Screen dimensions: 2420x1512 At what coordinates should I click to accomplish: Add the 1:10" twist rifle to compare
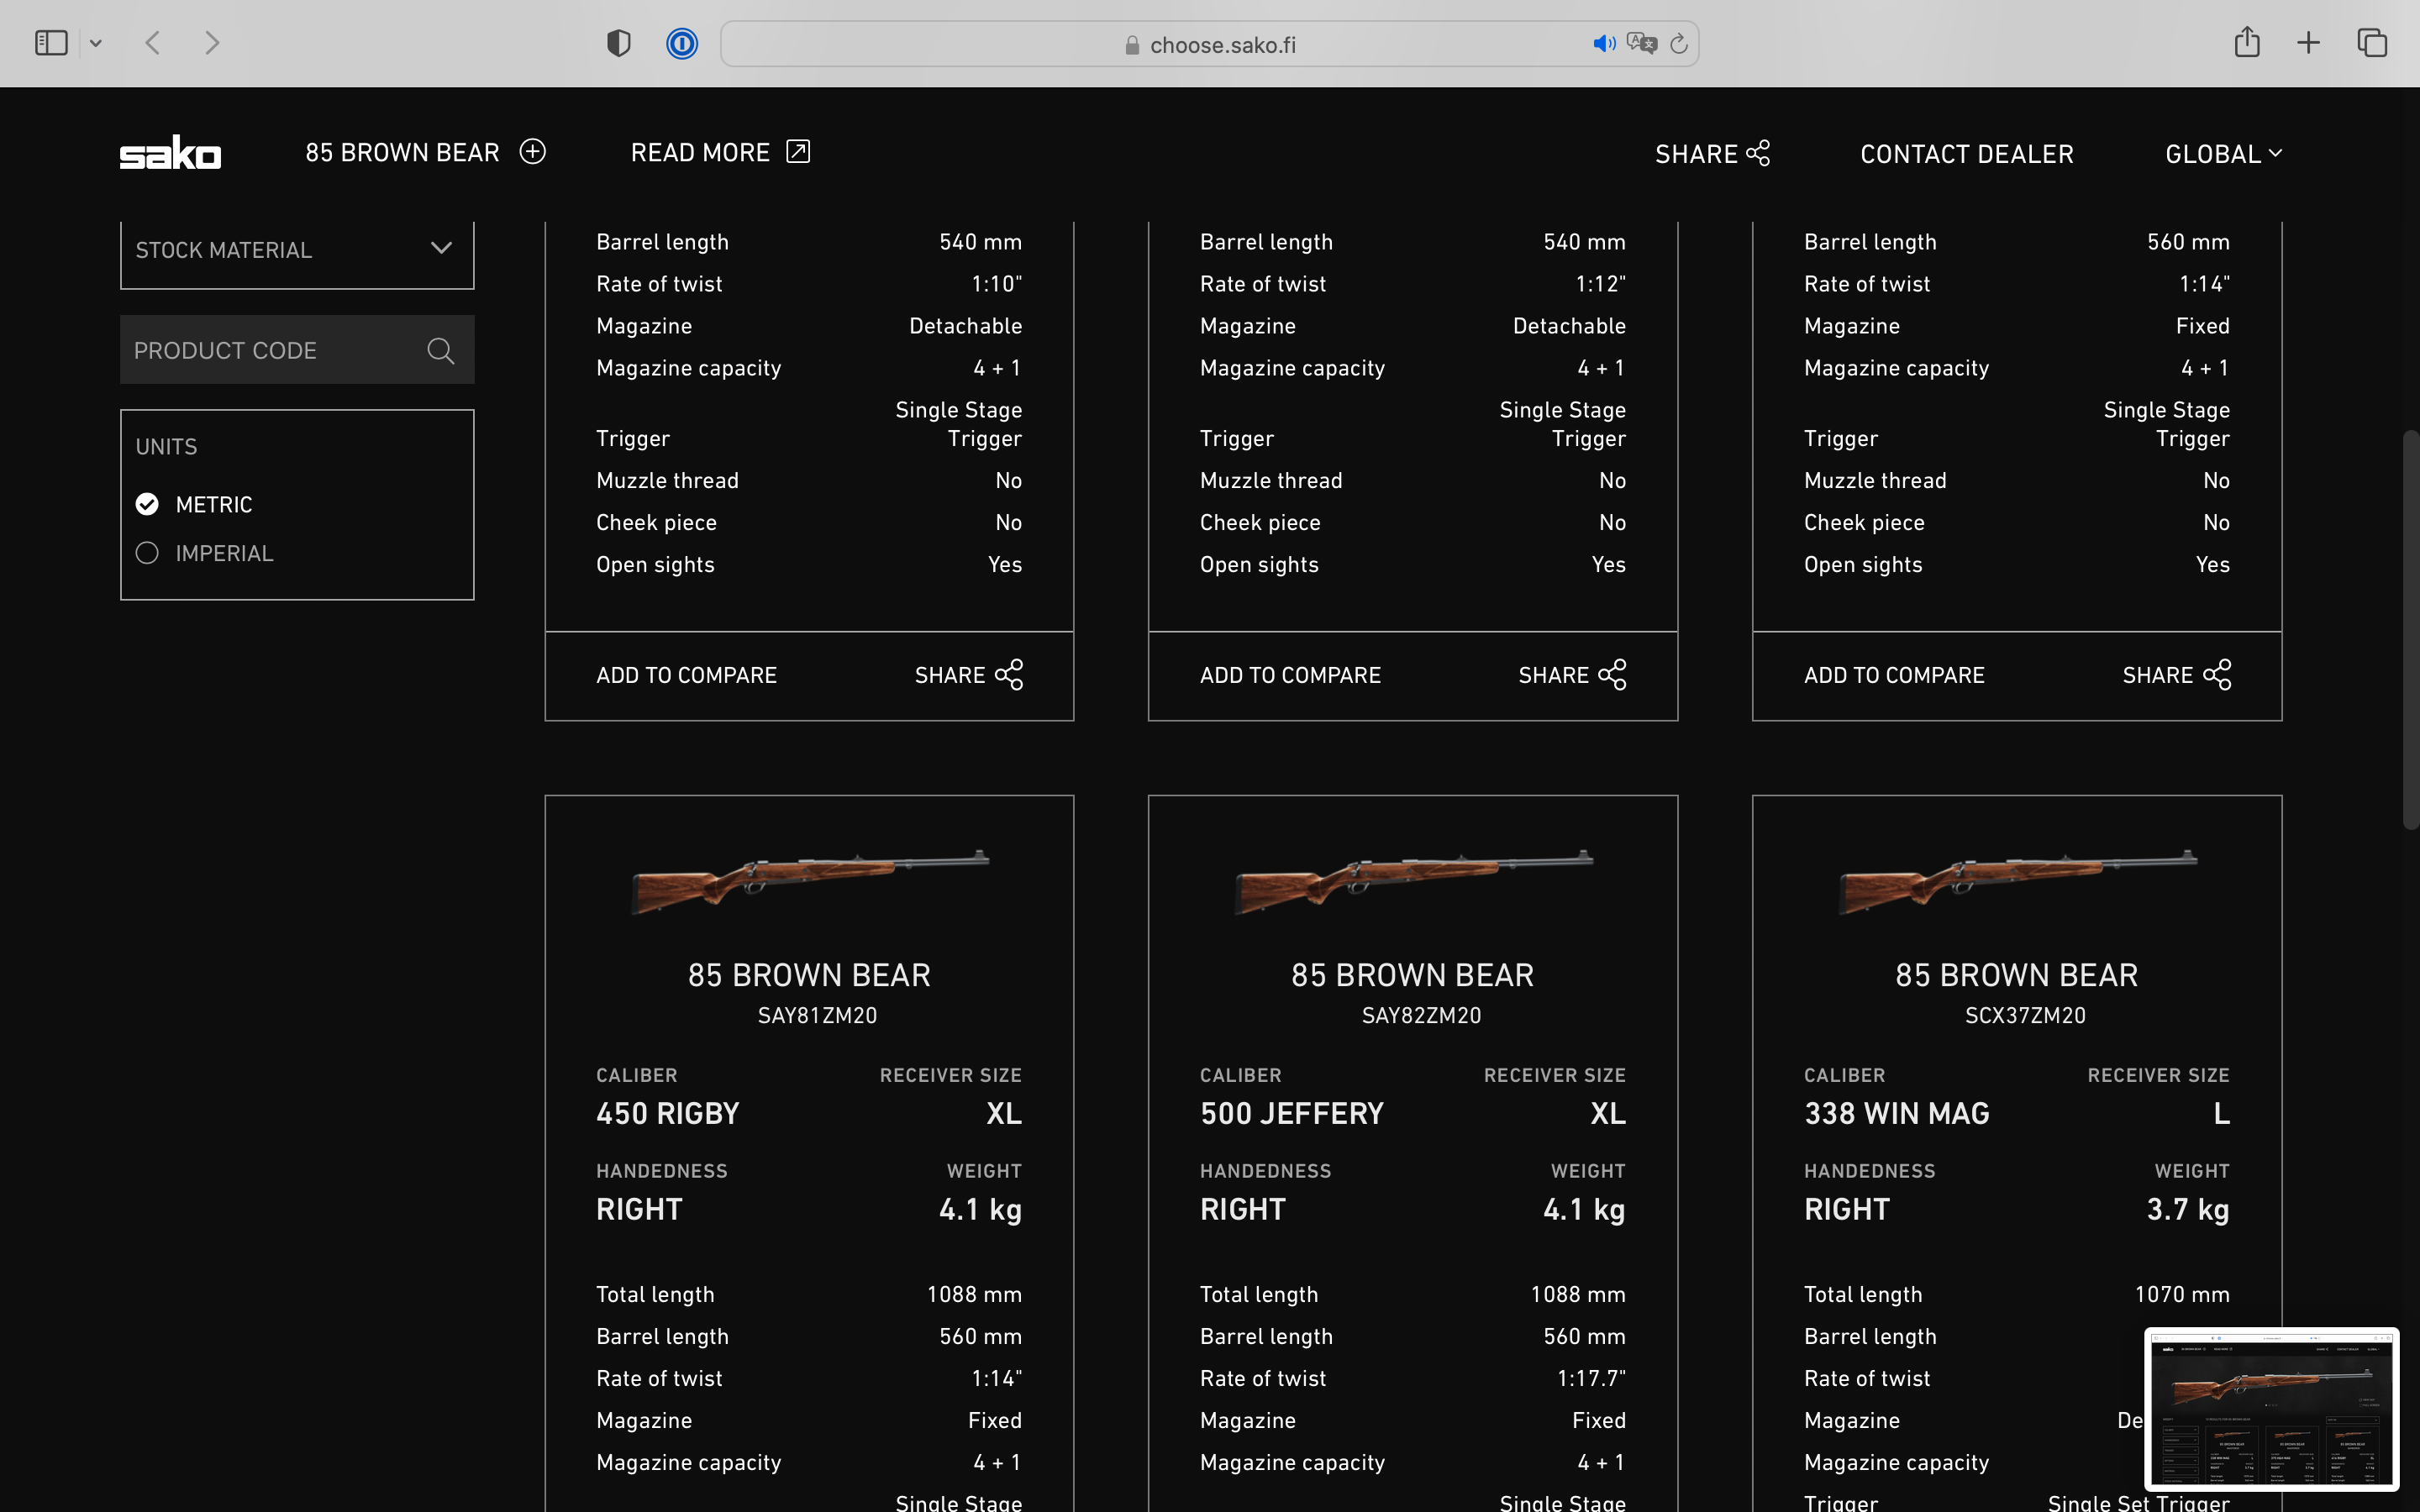pyautogui.click(x=686, y=675)
